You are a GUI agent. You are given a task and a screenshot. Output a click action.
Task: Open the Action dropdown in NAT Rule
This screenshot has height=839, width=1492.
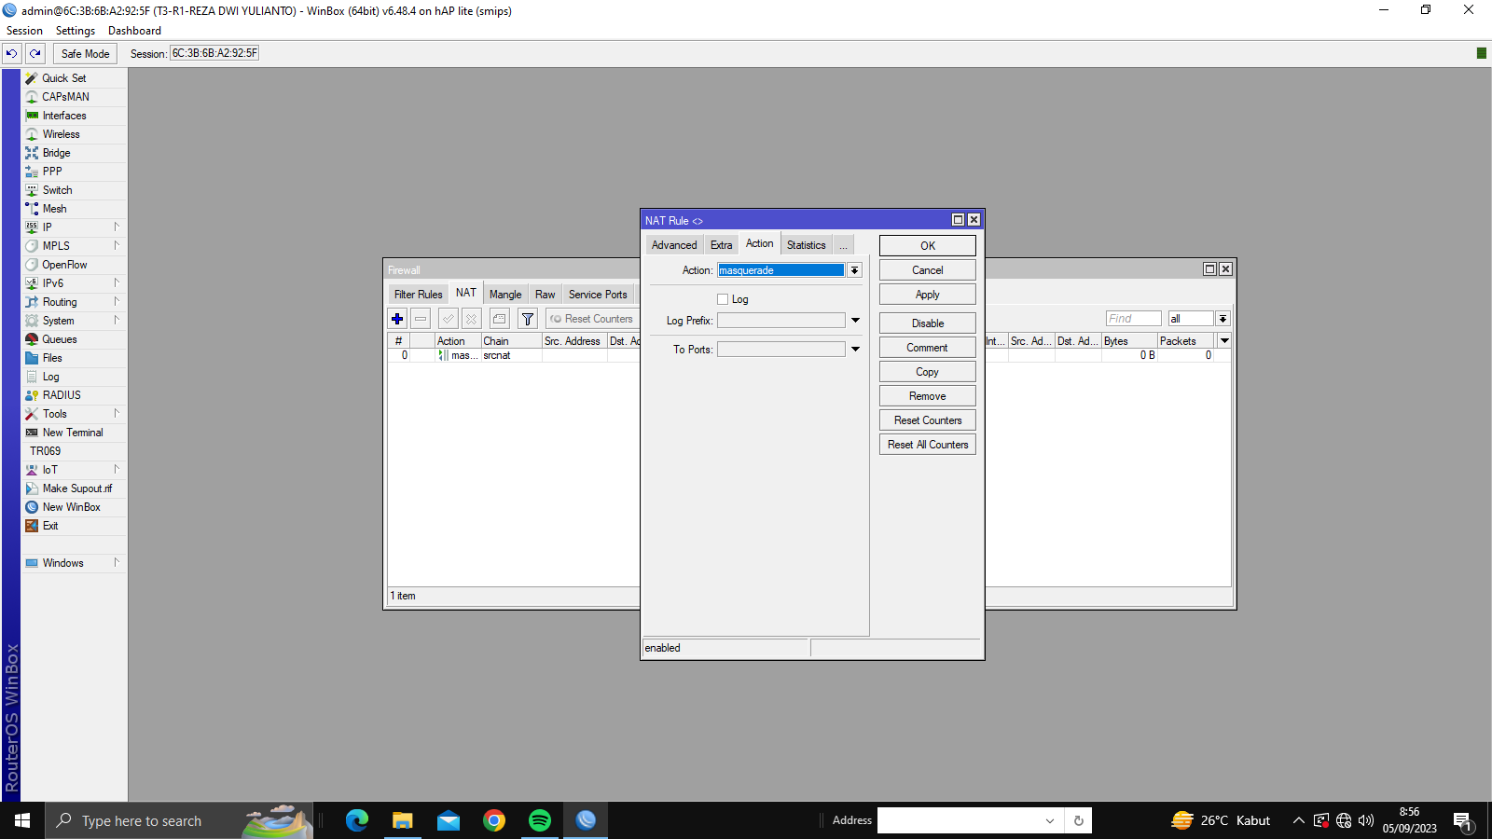click(x=854, y=270)
